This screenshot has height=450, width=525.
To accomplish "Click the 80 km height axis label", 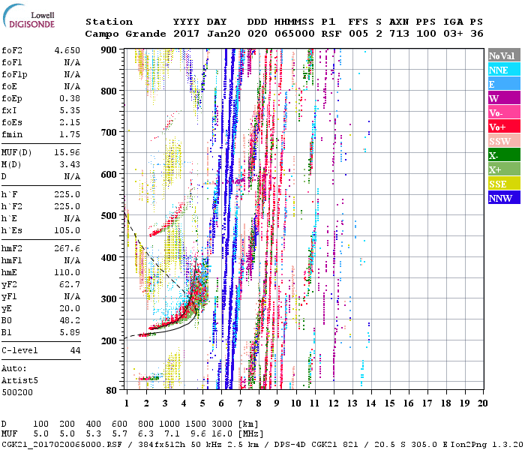I will [112, 391].
